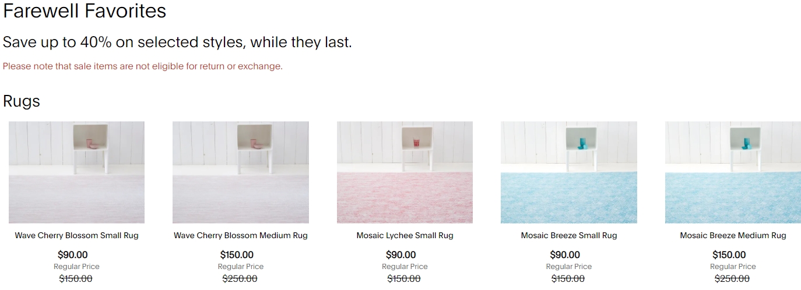Open the Wave Cherry Blossom Medium Rug image
This screenshot has height=290, width=801.
point(241,172)
